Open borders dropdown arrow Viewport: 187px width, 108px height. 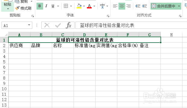click(x=71, y=6)
